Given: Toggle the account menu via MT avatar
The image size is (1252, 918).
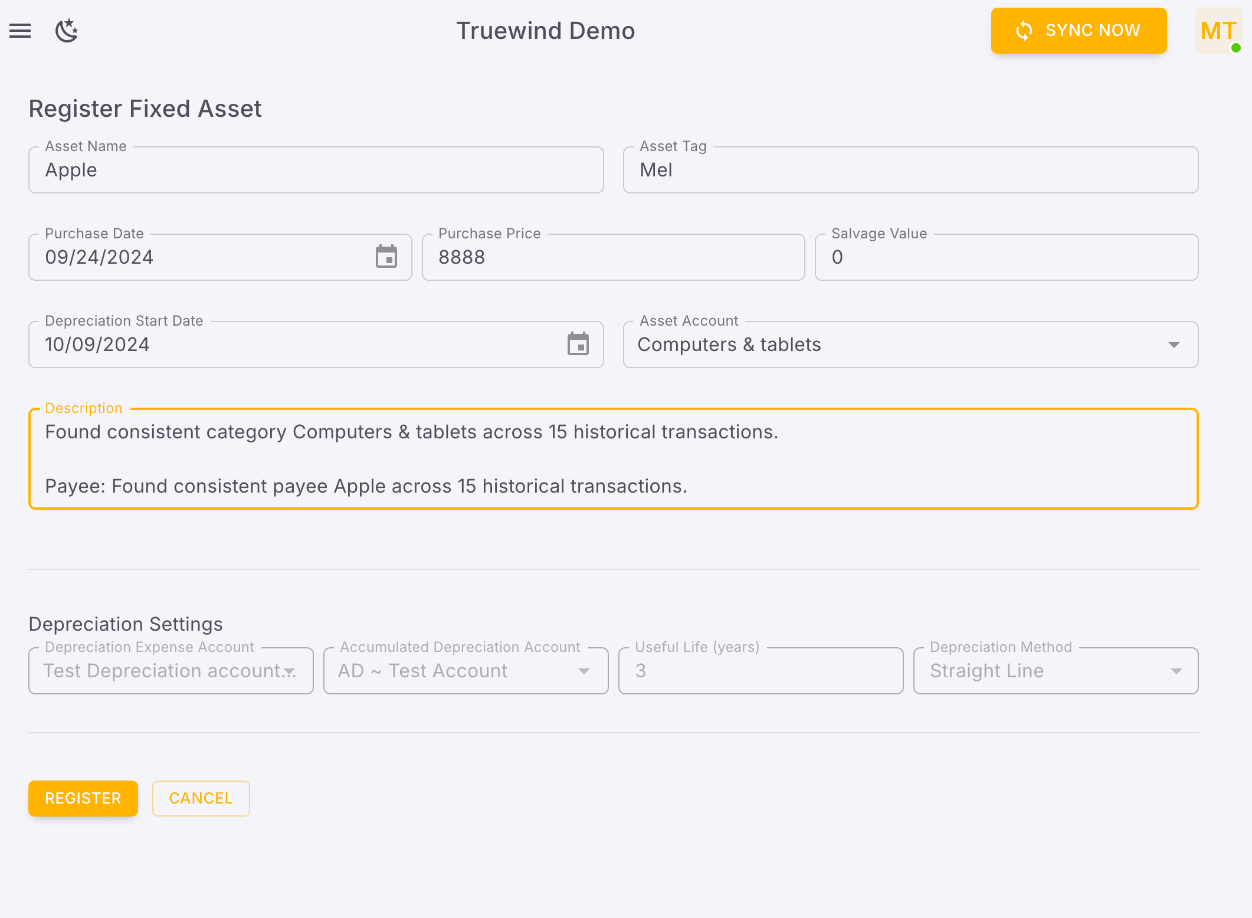Looking at the screenshot, I should click(1218, 31).
